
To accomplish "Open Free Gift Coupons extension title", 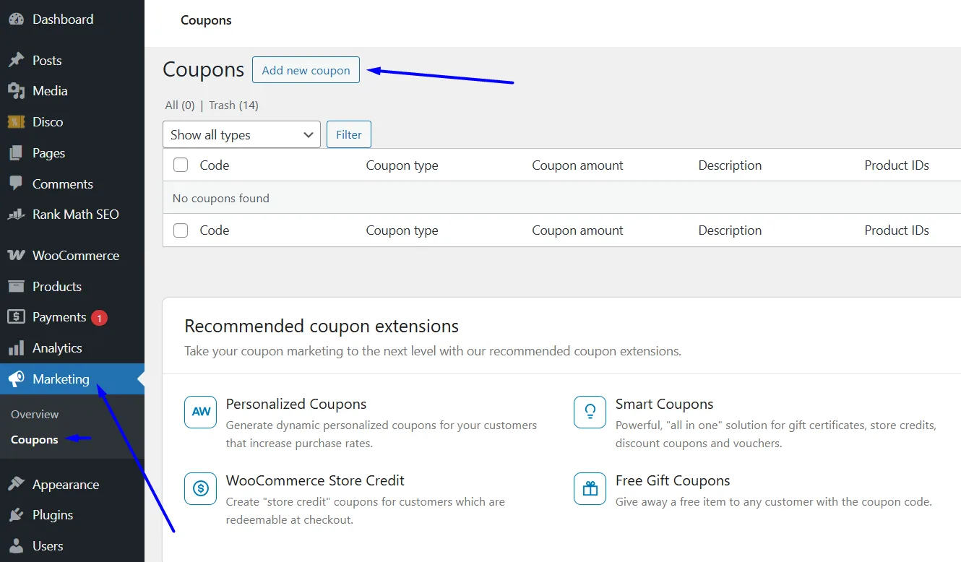I will (673, 481).
